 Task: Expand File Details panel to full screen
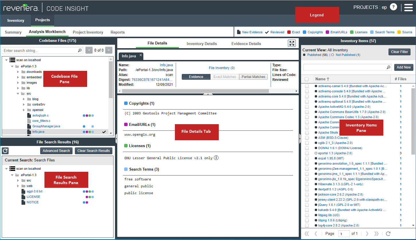click(x=292, y=43)
